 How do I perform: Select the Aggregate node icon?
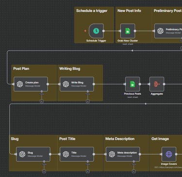click(157, 84)
